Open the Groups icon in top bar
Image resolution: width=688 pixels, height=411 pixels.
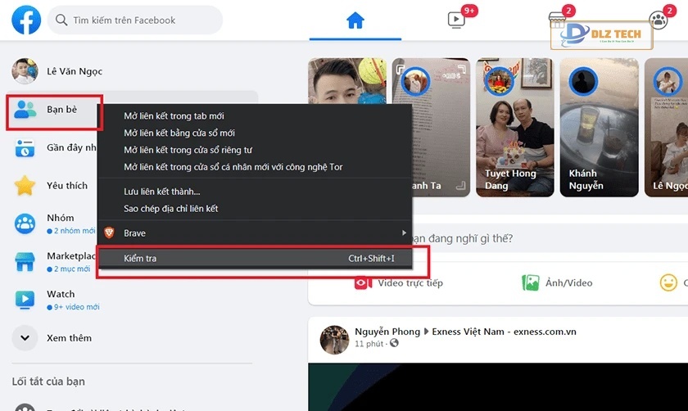pos(658,20)
